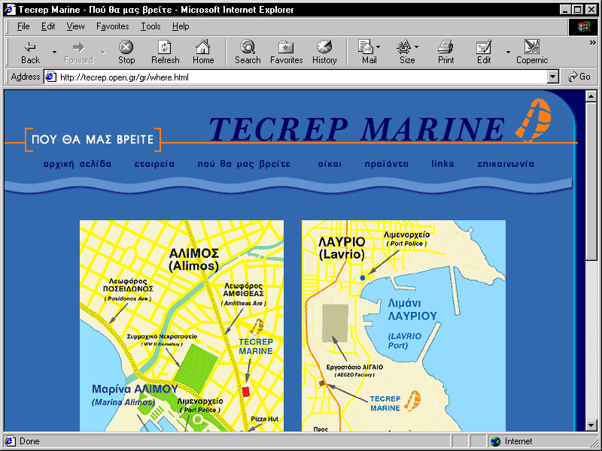
Task: Open the Edit menu in menu bar
Action: (48, 26)
